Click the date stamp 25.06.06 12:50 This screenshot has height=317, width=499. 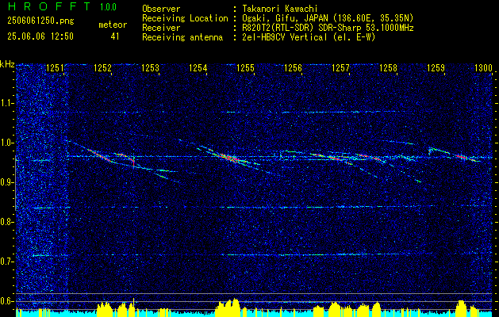point(40,36)
